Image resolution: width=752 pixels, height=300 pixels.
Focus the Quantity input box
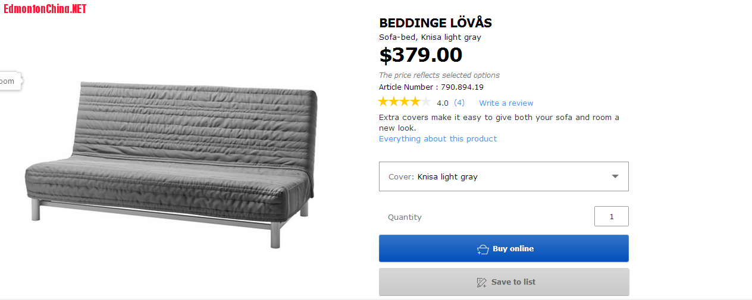[x=611, y=217]
